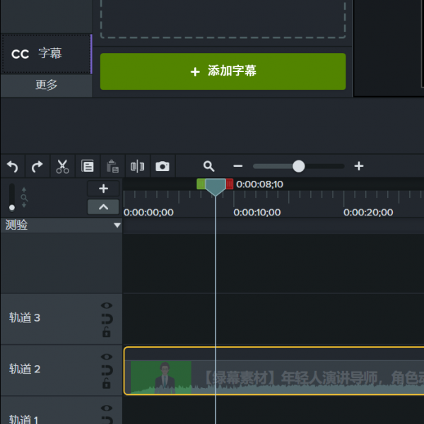The width and height of the screenshot is (424, 424).
Task: Split the clip at the playhead
Action: pyautogui.click(x=137, y=167)
